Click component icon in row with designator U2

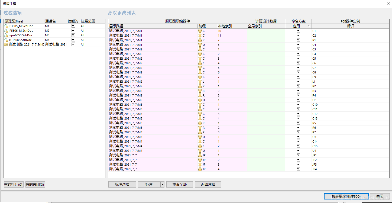[x=200, y=100]
